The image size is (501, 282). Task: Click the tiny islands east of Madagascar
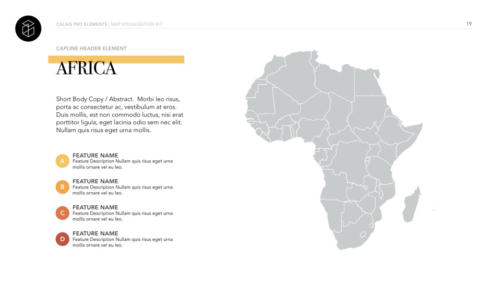[x=436, y=209]
